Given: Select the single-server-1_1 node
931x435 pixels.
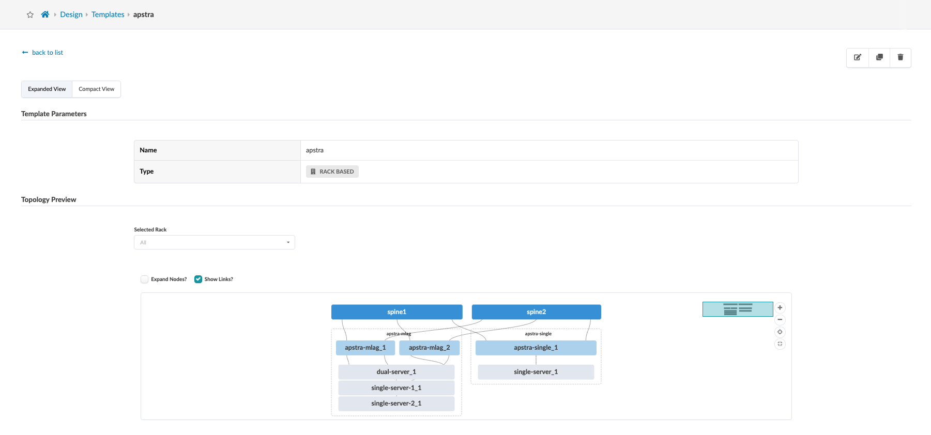Looking at the screenshot, I should click(x=396, y=388).
